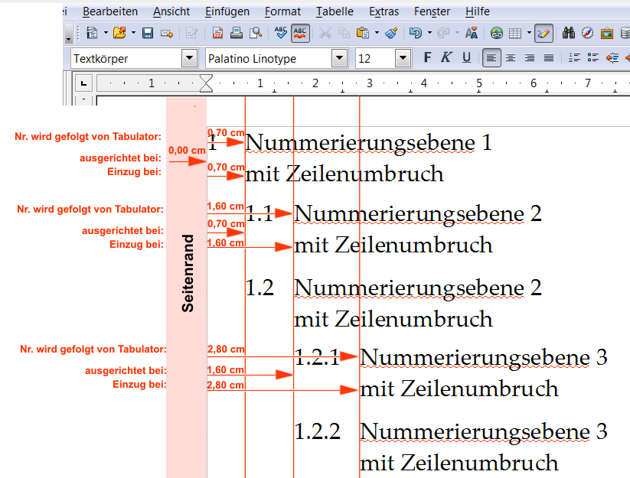Image resolution: width=630 pixels, height=478 pixels.
Task: Open the print preview (Seitenansicht)
Action: click(253, 32)
